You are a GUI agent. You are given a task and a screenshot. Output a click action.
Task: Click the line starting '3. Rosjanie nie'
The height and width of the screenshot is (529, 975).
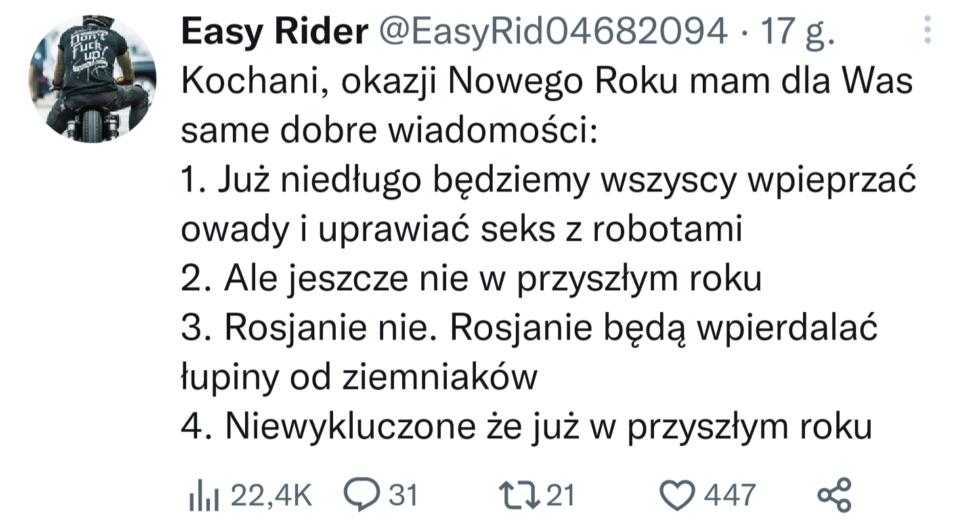(x=529, y=328)
